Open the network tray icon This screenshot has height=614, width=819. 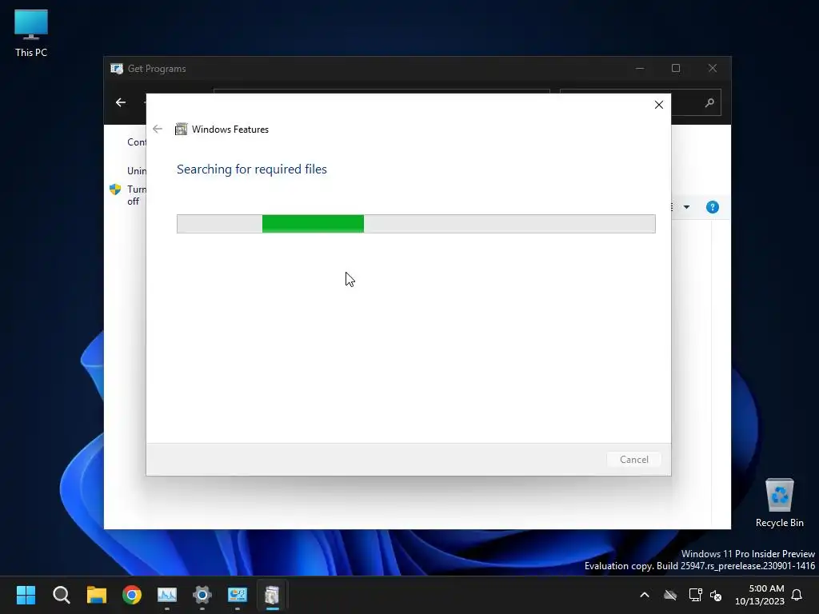[695, 595]
